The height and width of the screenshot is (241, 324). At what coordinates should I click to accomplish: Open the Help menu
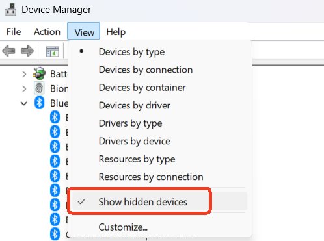(x=116, y=32)
